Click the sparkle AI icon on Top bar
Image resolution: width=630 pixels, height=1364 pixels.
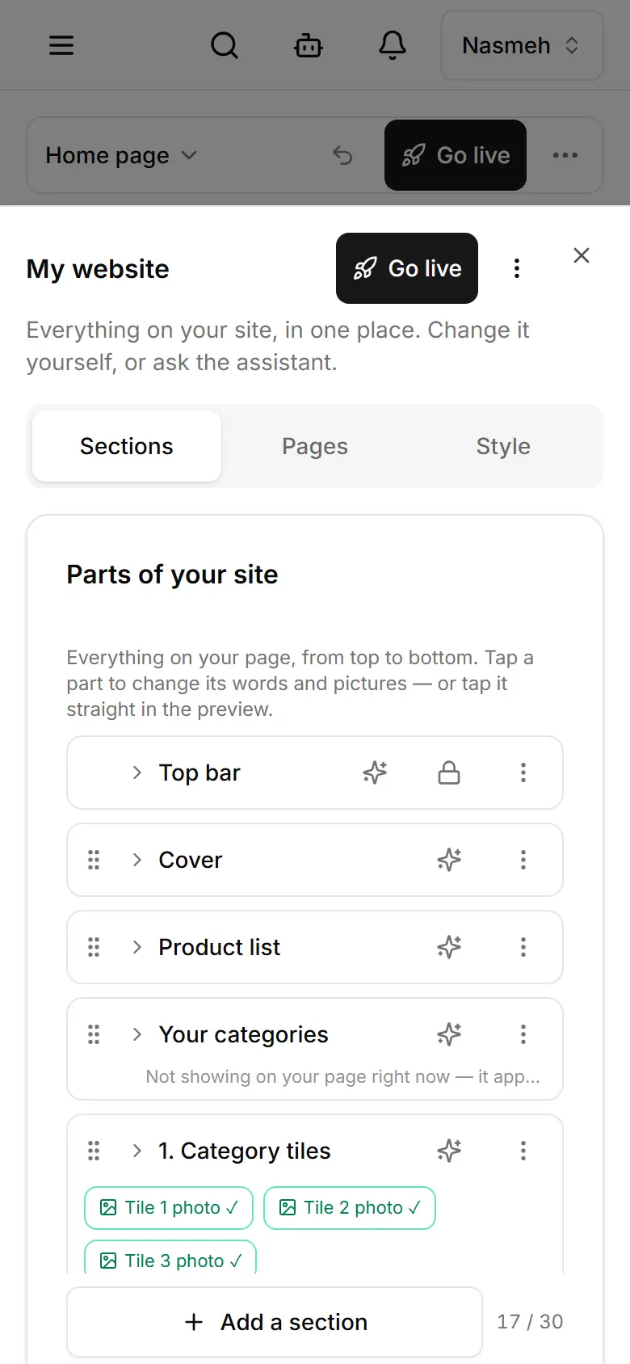point(375,773)
